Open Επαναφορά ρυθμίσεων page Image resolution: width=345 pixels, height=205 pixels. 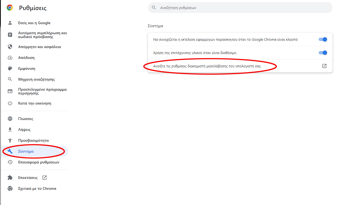coord(39,162)
